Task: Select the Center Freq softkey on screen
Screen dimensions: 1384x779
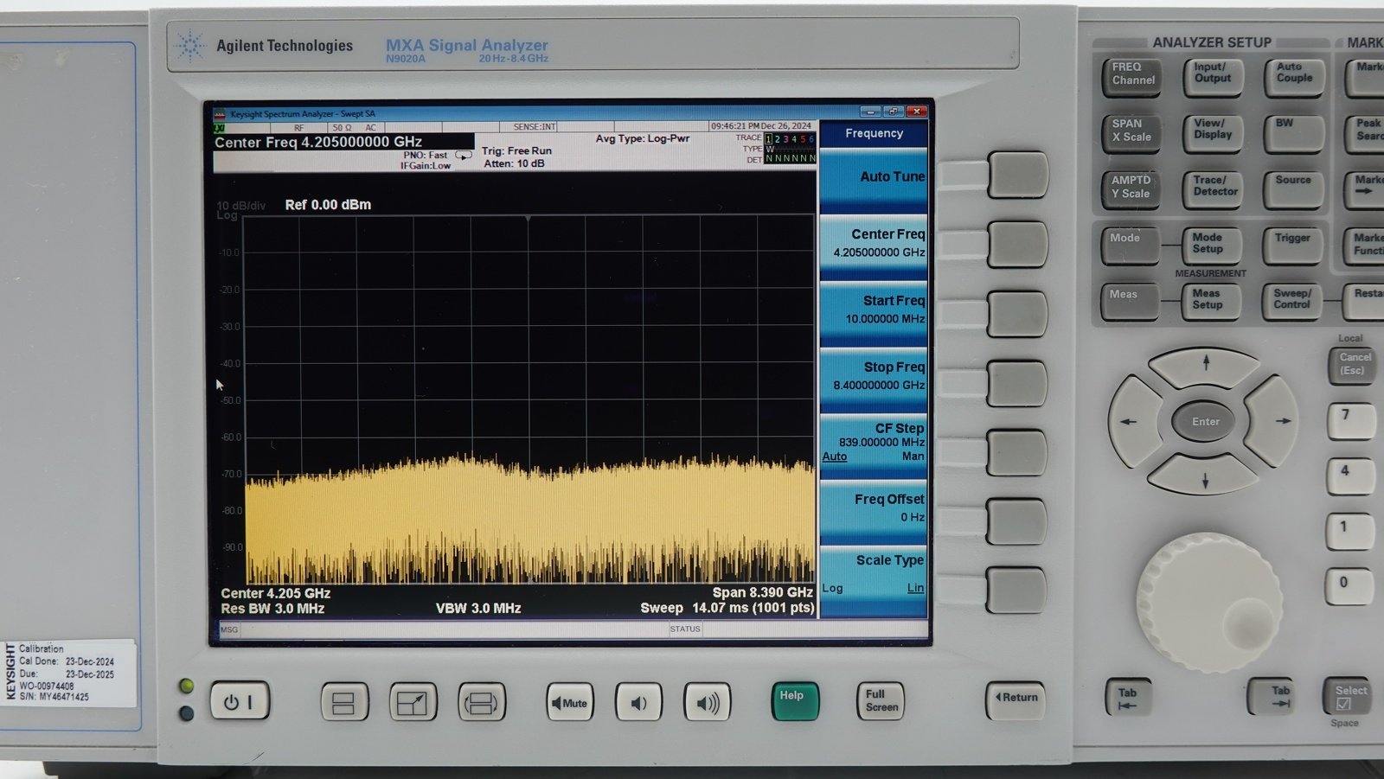Action: 874,246
